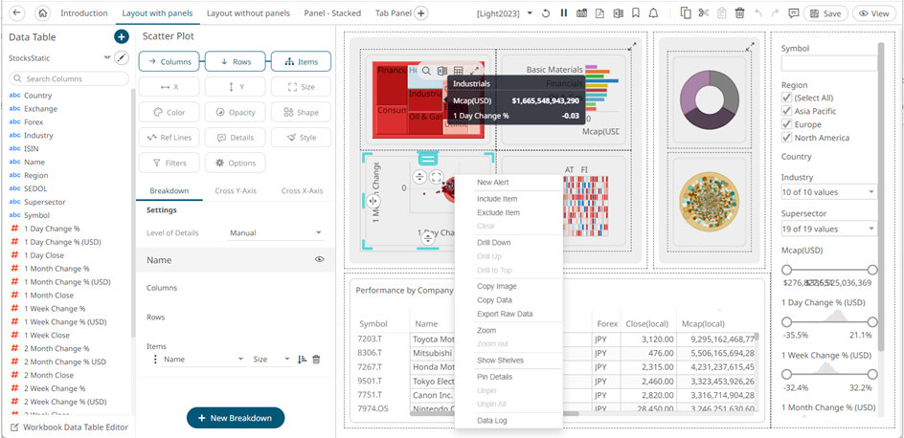The width and height of the screenshot is (904, 438).
Task: Click the New Breakdown button
Action: coord(235,418)
